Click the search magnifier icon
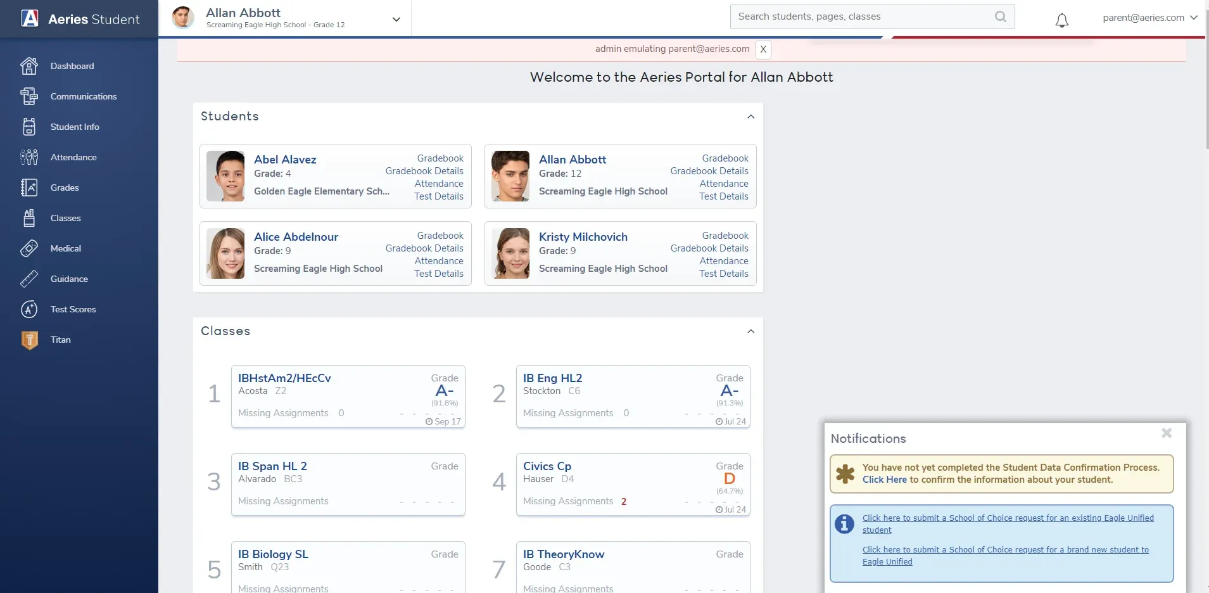The width and height of the screenshot is (1209, 593). click(x=1001, y=16)
